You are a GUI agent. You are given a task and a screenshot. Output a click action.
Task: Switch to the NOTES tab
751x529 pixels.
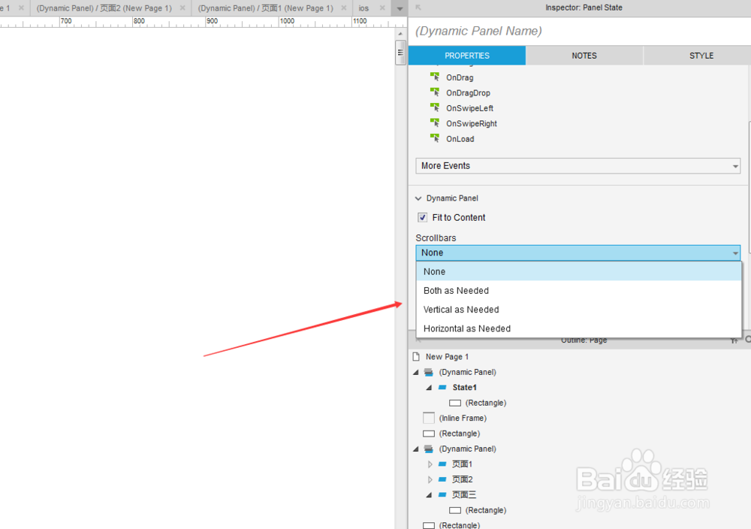point(584,56)
